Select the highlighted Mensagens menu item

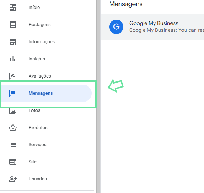[x=46, y=93]
